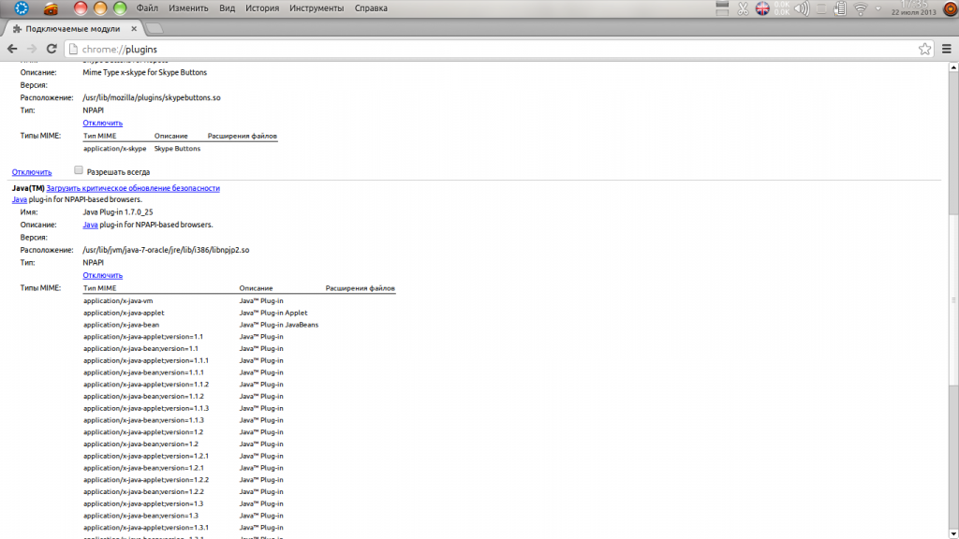Click the Java link in the Описание row

[x=91, y=225]
